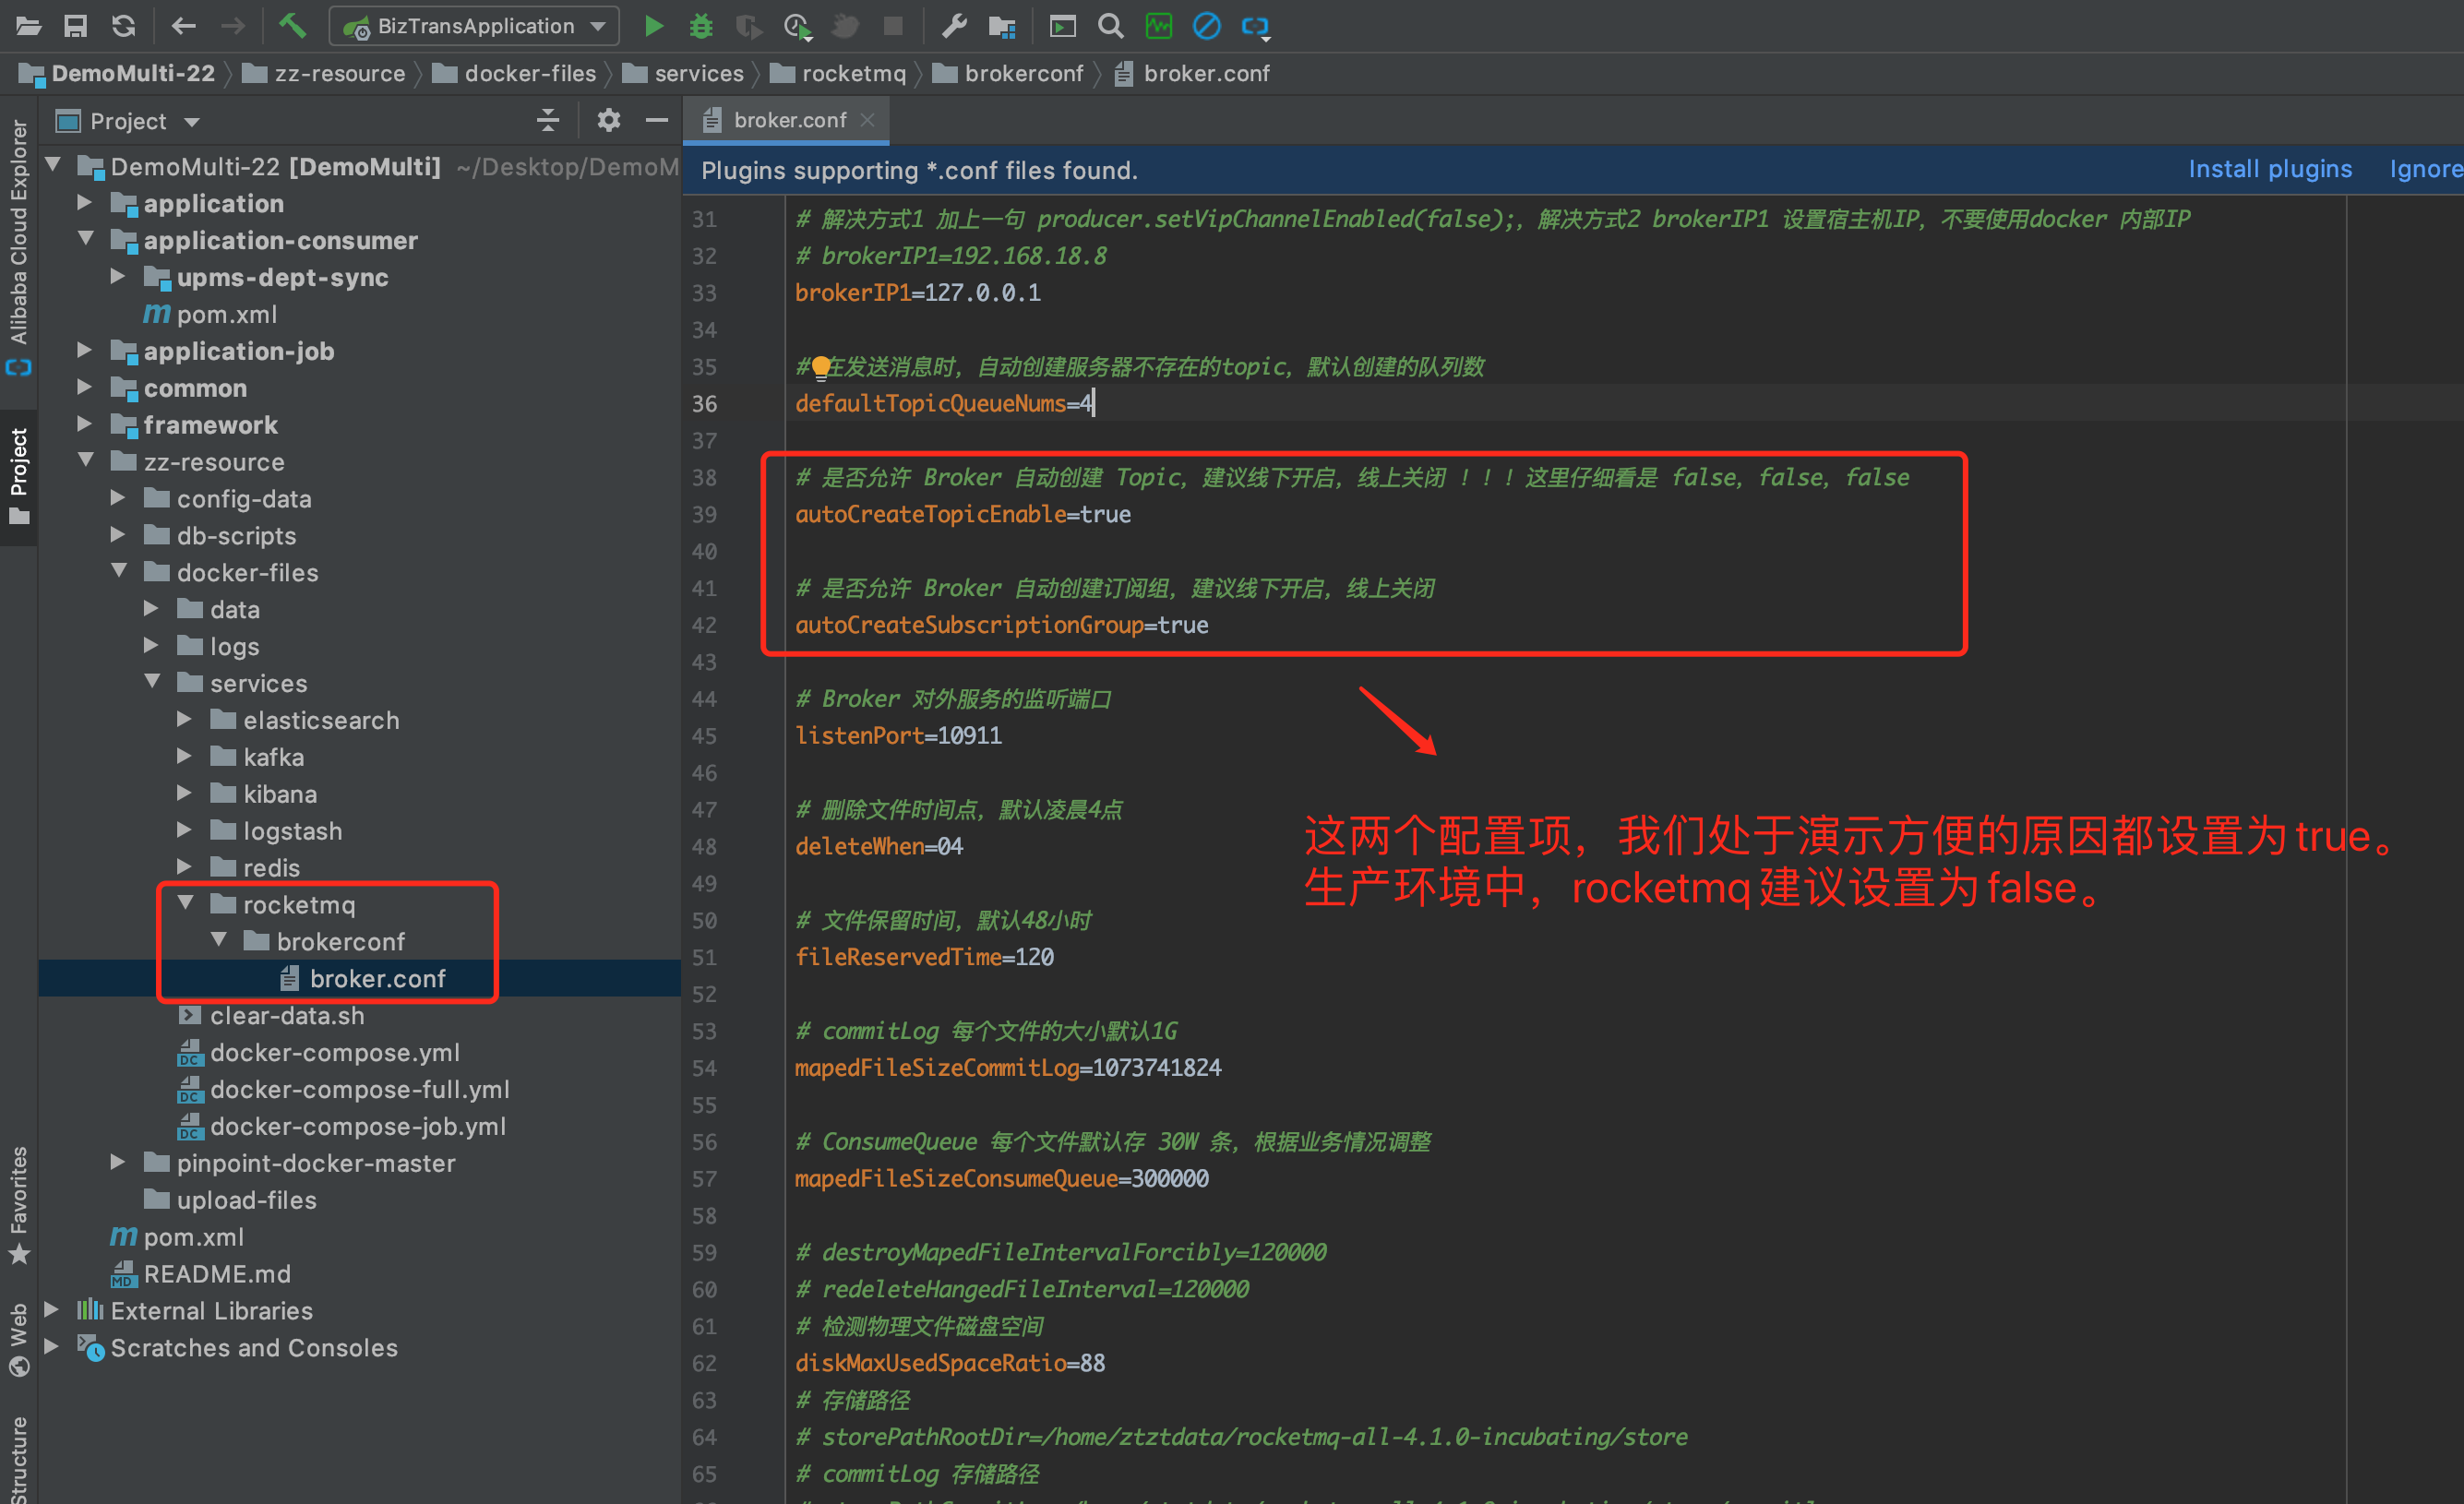This screenshot has height=1504, width=2464.
Task: Expand the upms-dept-sync module
Action: tap(118, 276)
